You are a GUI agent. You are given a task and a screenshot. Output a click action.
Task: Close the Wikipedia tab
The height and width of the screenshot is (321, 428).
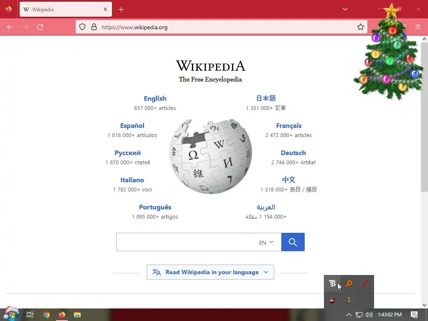(x=105, y=9)
